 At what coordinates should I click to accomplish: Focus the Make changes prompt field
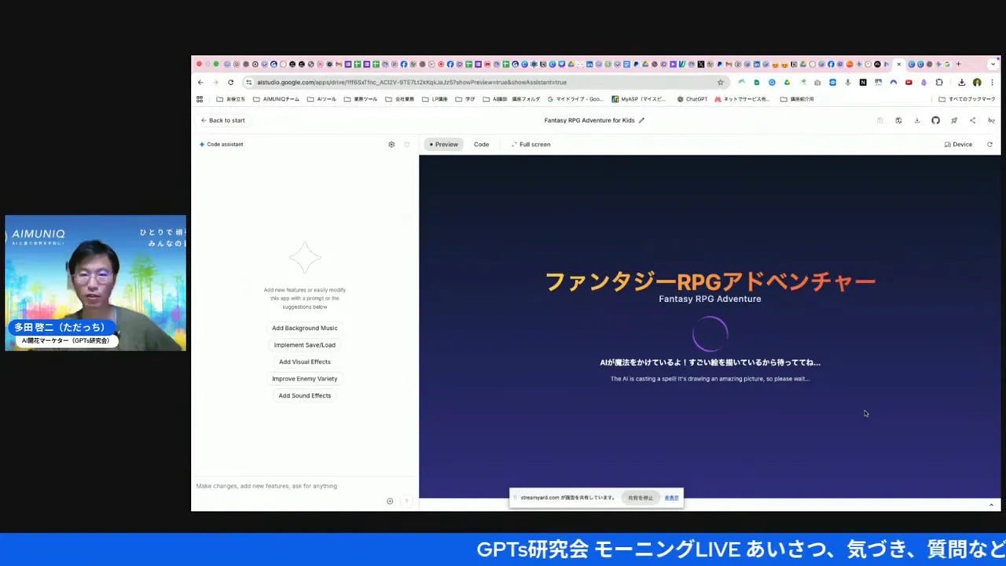[x=305, y=486]
